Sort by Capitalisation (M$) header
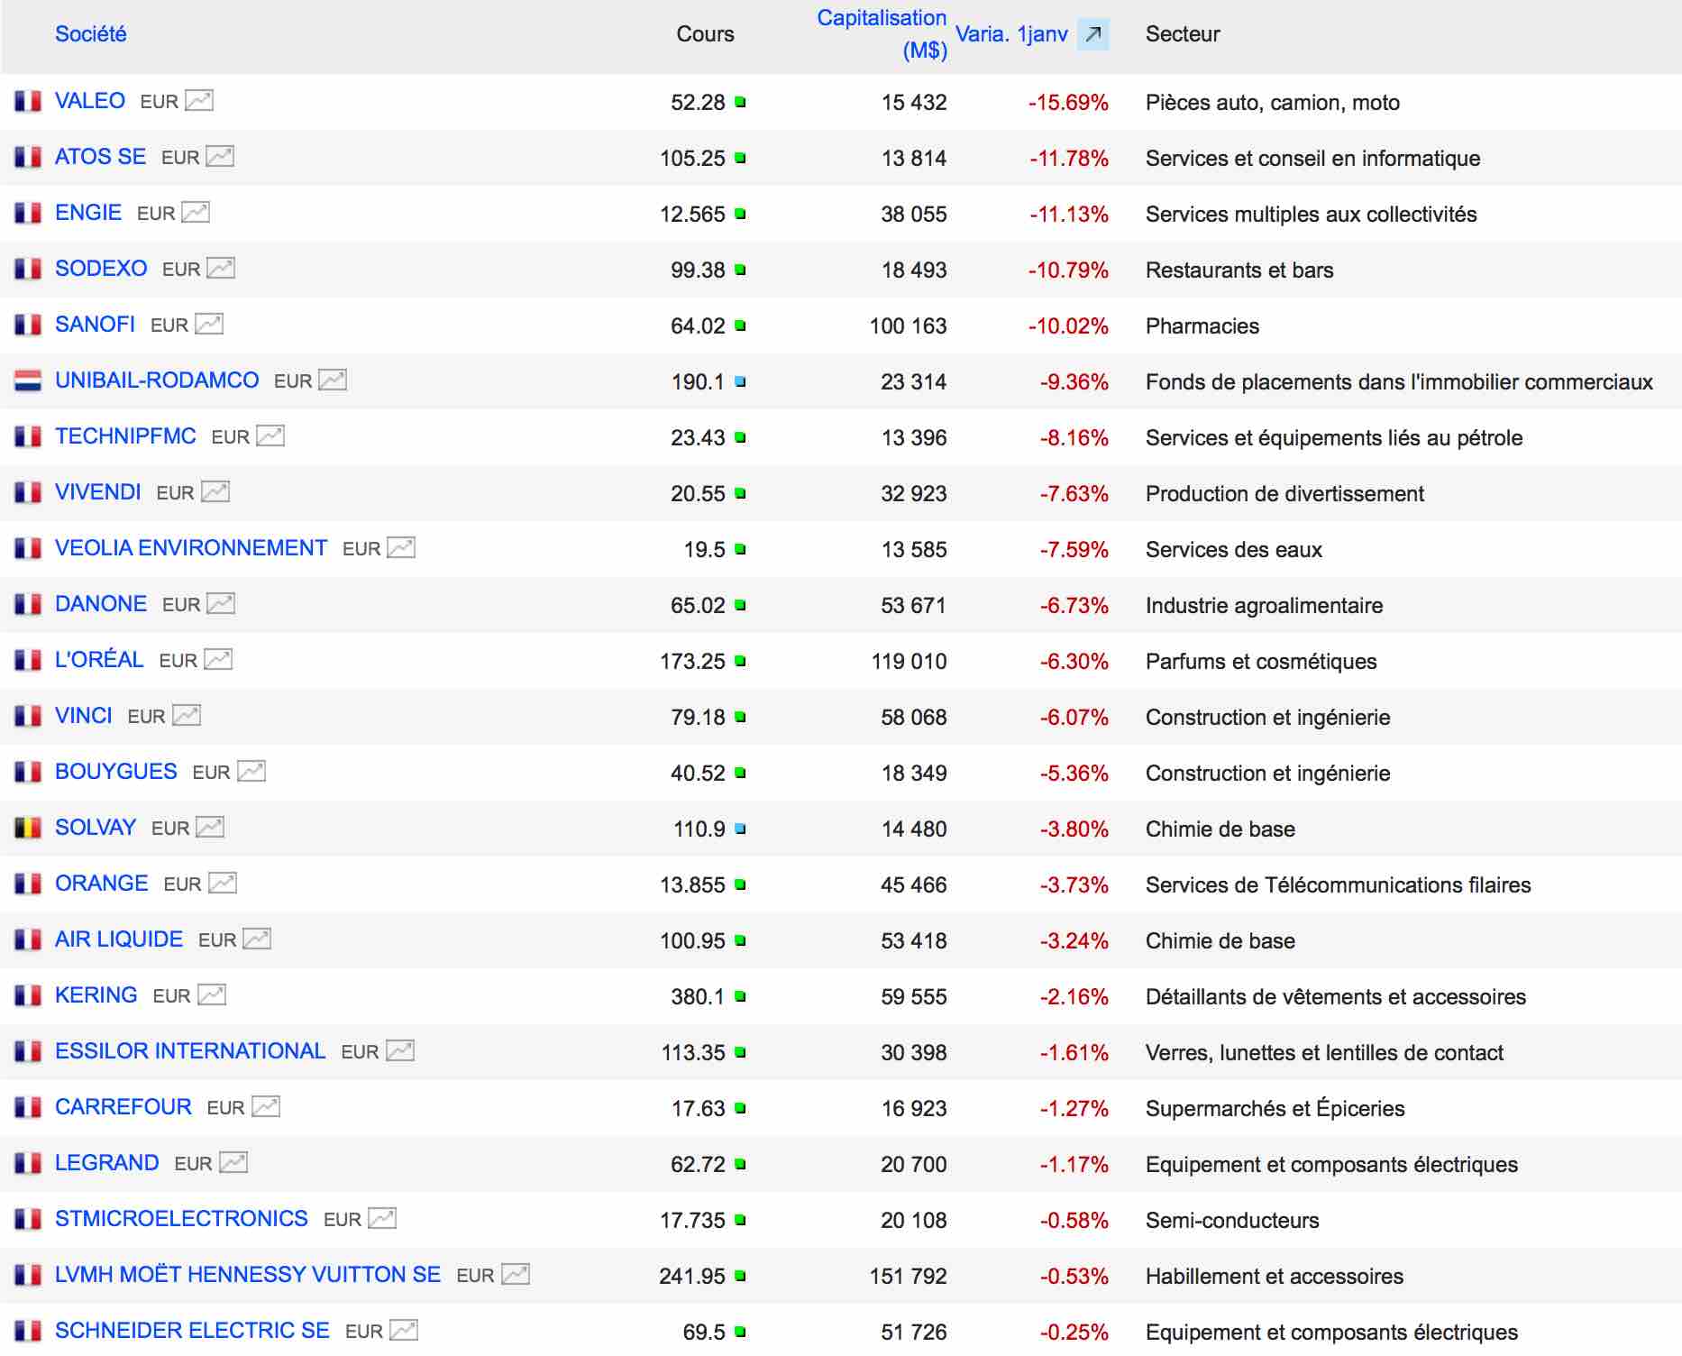The height and width of the screenshot is (1356, 1682). (x=882, y=34)
